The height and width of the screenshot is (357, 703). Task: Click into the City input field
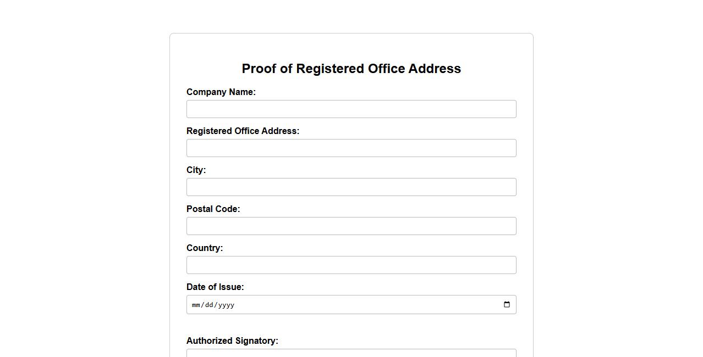[351, 187]
